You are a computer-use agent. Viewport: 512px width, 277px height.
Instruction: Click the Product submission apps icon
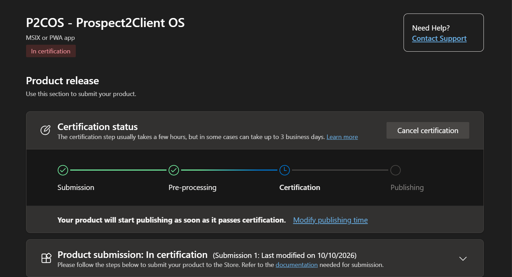pos(46,258)
